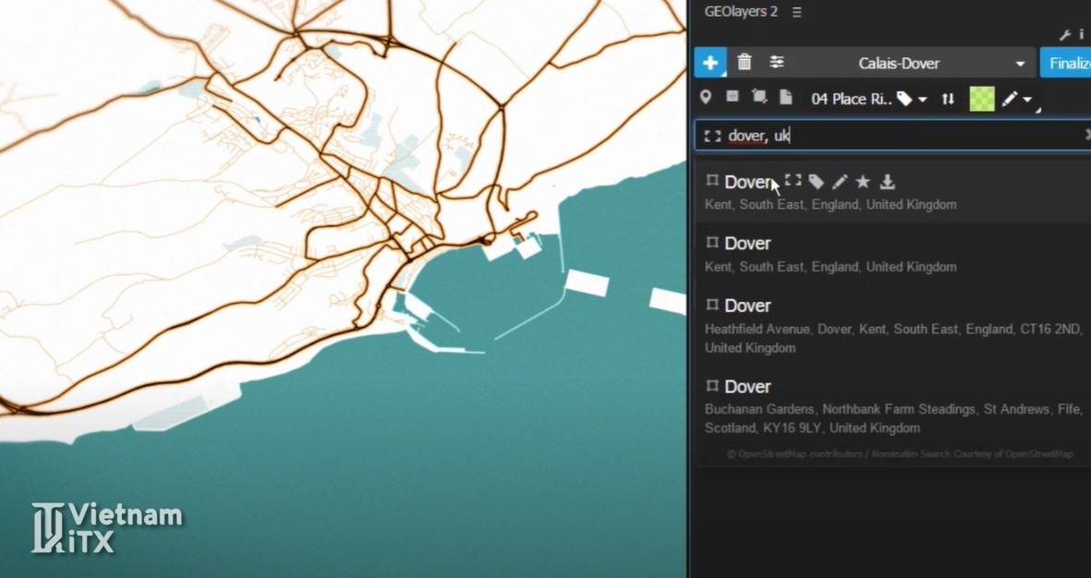Select the Dover result at Buchanan Gardens, Scotland
This screenshot has height=578, width=1091.
(893, 405)
